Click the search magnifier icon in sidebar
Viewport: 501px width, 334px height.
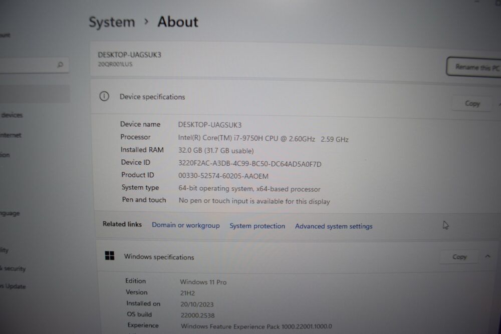coord(60,65)
